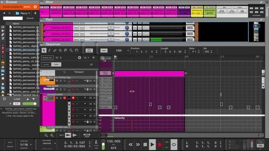
Task: Click the Add Track plus icon
Action: click(x=79, y=58)
